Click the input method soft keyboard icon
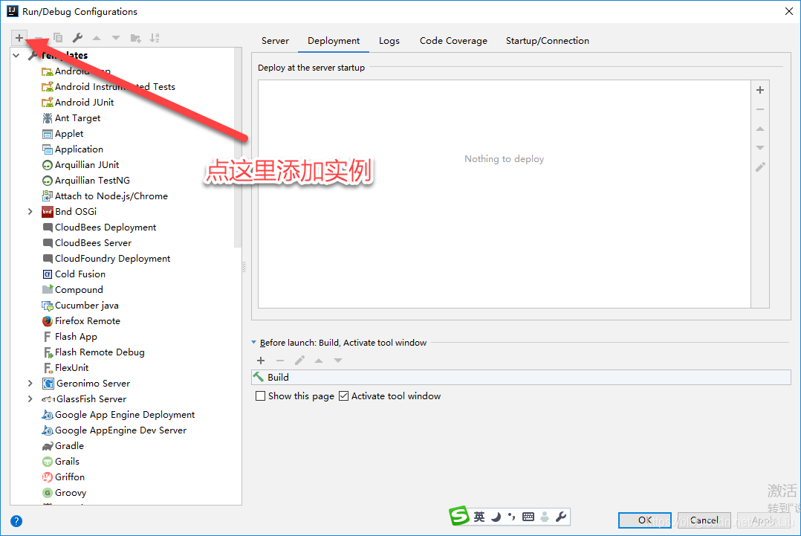 pyautogui.click(x=528, y=517)
